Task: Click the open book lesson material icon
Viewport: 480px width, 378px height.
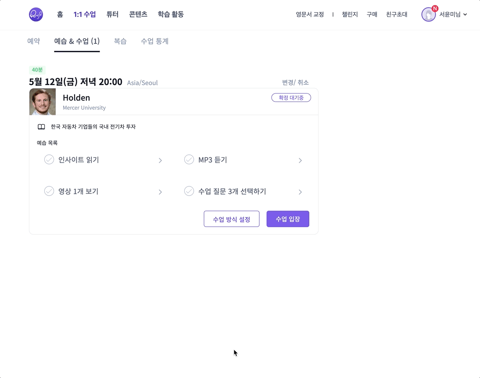Action: pos(41,127)
